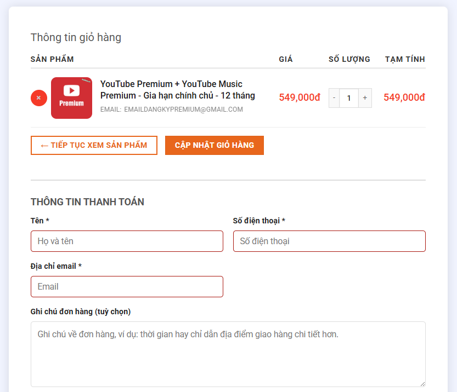Select the Email address input field
This screenshot has height=392, width=457.
click(x=127, y=286)
